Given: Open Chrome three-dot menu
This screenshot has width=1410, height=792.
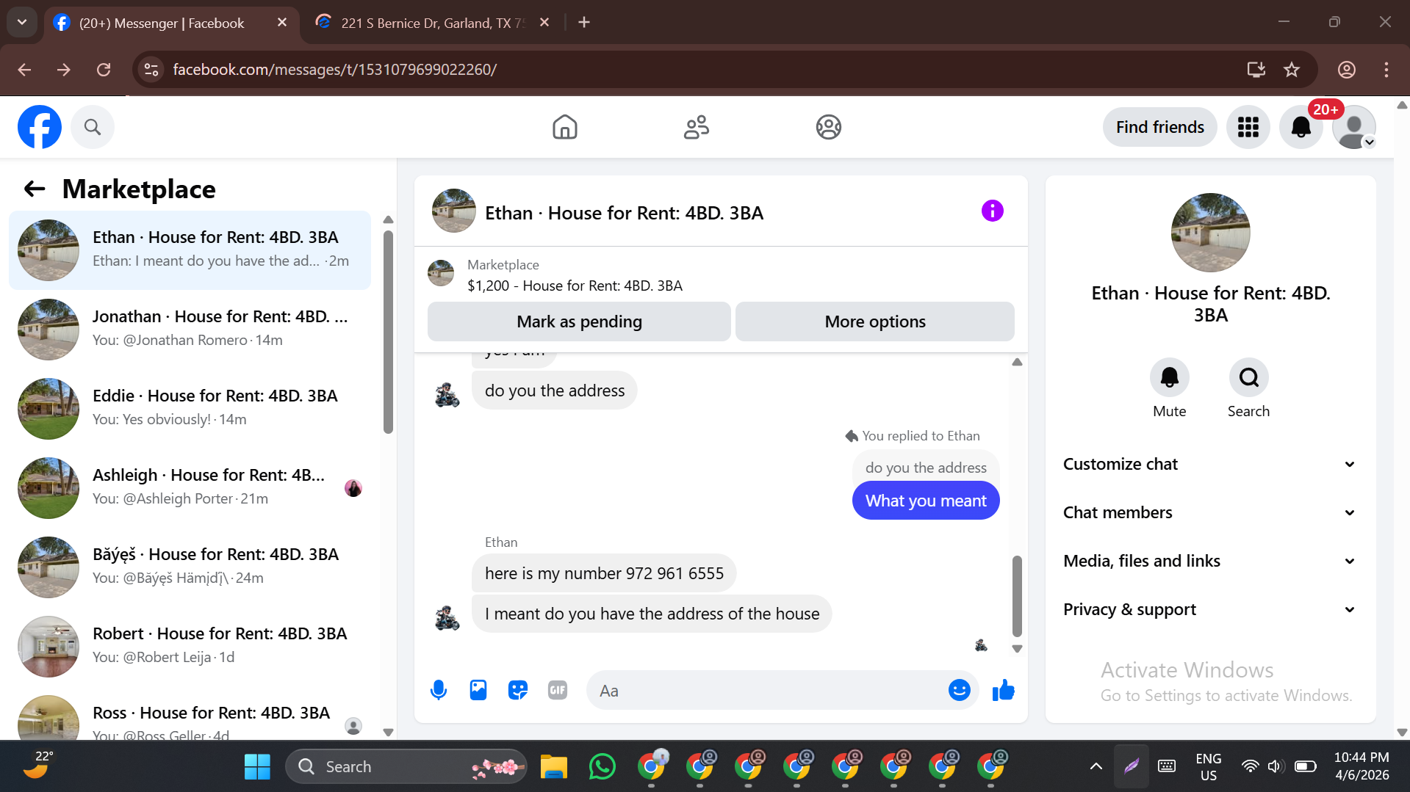Looking at the screenshot, I should click(x=1386, y=70).
